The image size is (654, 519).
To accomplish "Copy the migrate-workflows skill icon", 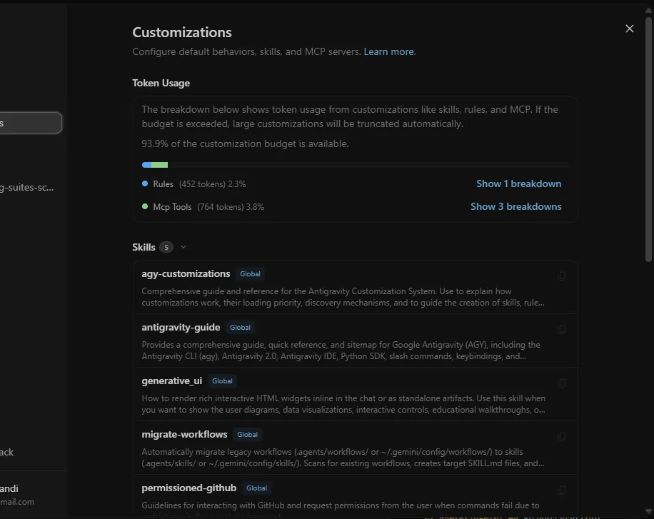I will tap(562, 436).
